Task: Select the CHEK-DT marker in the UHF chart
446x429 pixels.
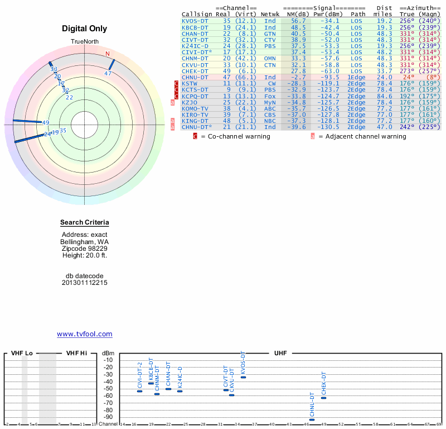Action: 323,398
